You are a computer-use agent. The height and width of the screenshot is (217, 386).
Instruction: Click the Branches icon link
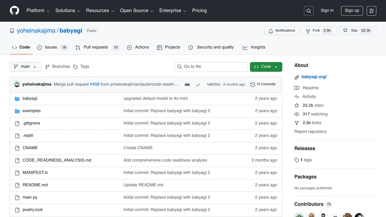(57, 67)
